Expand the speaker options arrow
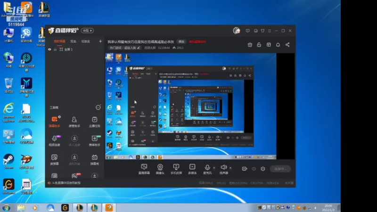The height and width of the screenshot is (212, 377). [230, 168]
